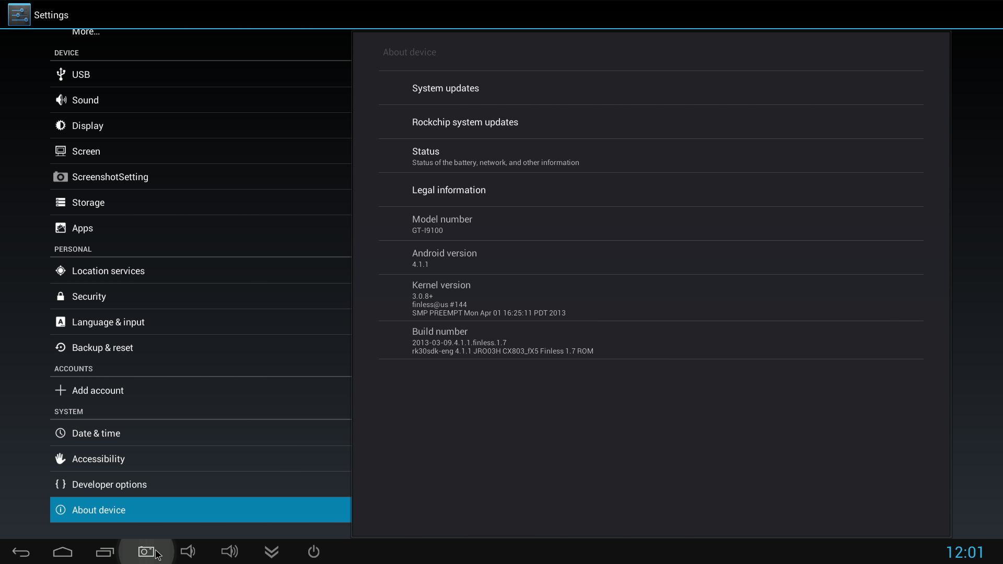Open the Recent apps switcher
This screenshot has width=1003, height=564.
click(x=104, y=552)
